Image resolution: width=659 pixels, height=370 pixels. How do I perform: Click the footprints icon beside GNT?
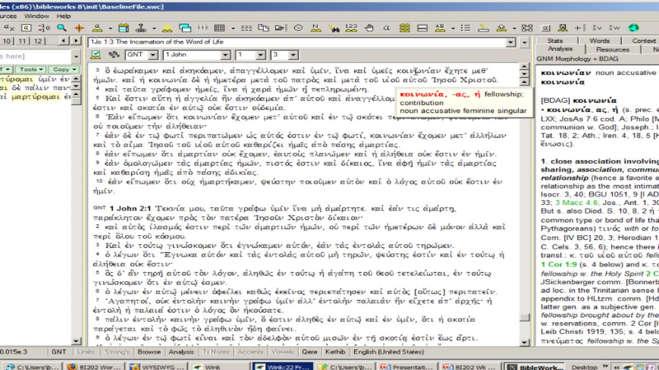pyautogui.click(x=114, y=55)
